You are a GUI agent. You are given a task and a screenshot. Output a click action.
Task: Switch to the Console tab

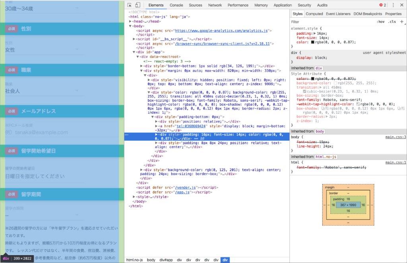pyautogui.click(x=176, y=5)
